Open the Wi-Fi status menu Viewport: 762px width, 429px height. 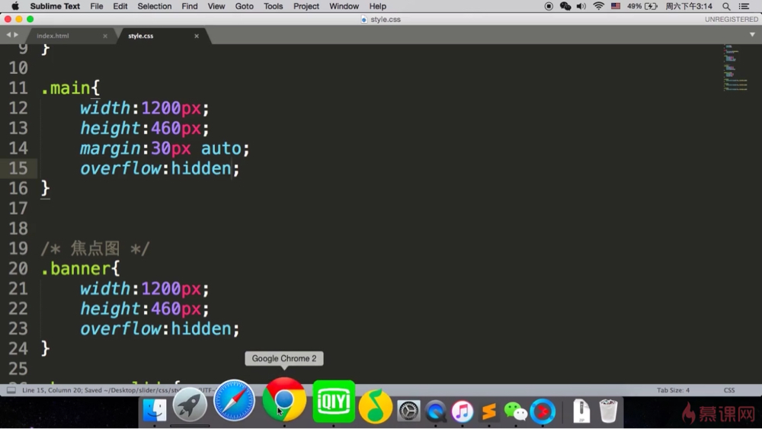[599, 6]
